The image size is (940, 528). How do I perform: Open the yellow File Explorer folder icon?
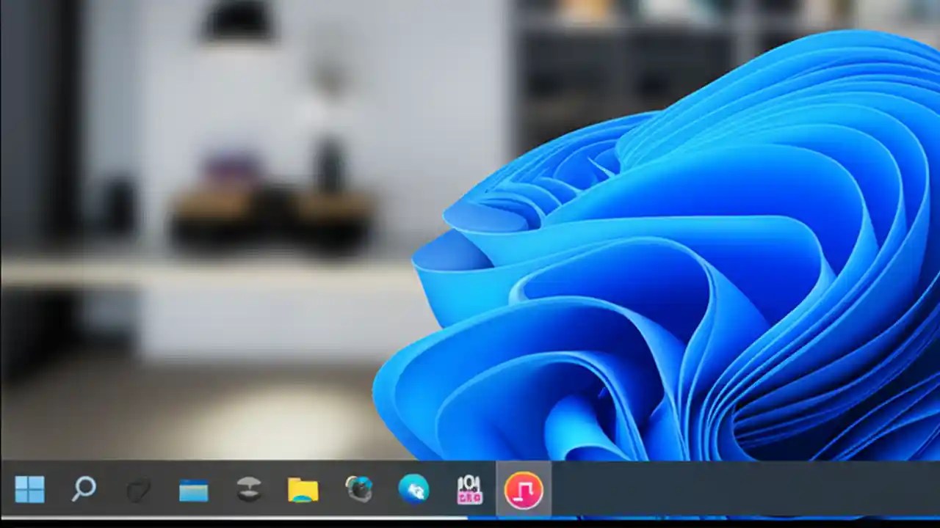(304, 489)
